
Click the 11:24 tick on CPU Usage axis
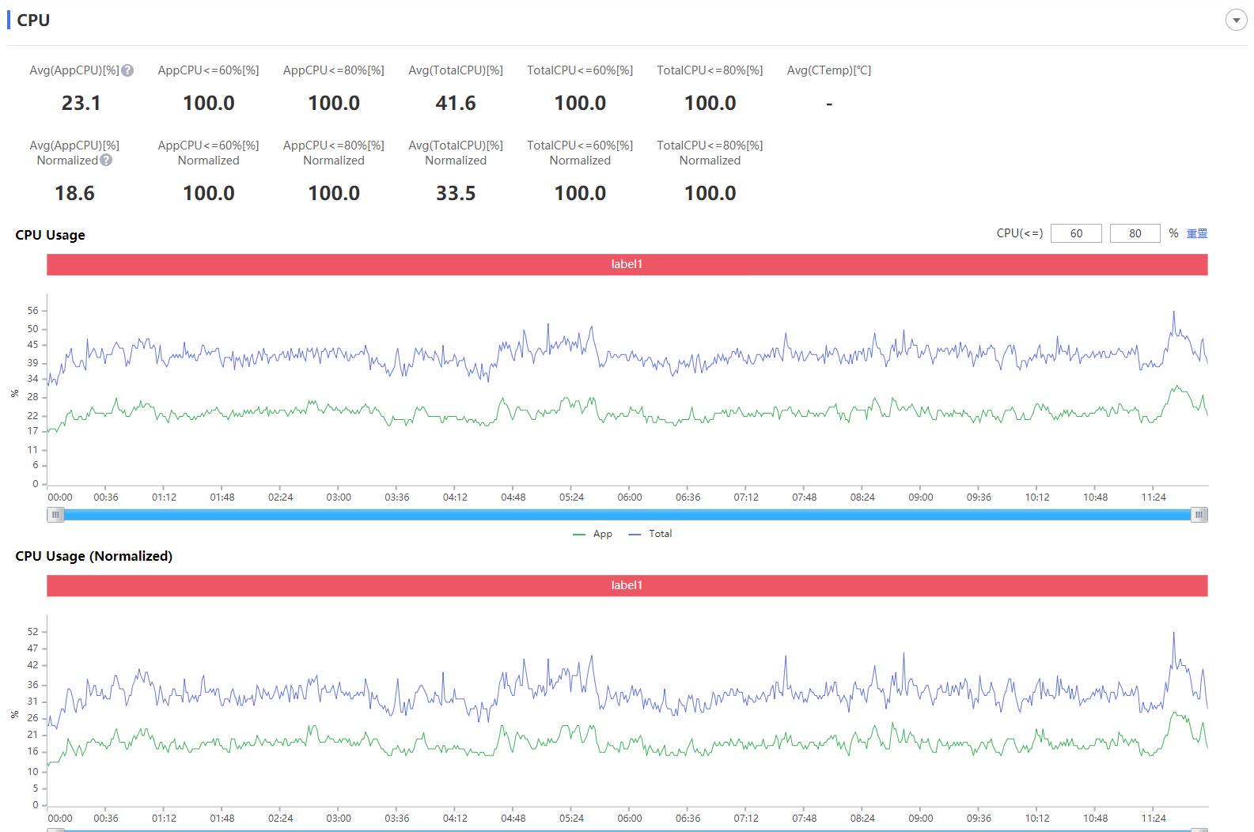coord(1154,497)
